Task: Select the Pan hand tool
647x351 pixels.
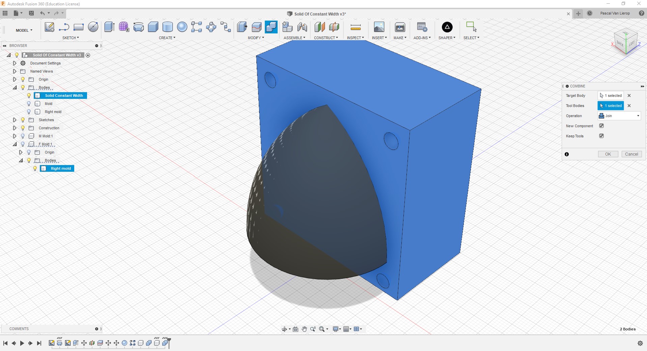Action: [x=304, y=329]
